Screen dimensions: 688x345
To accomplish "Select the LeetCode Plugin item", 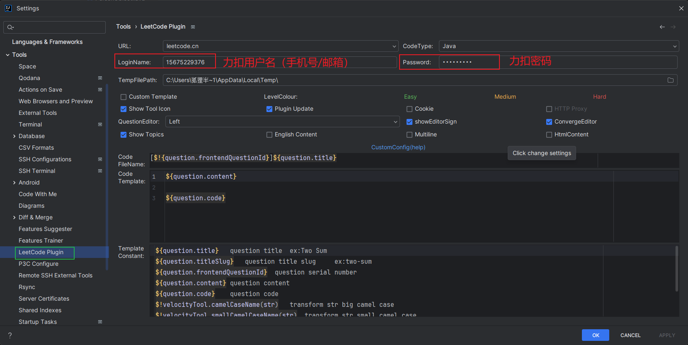I will point(41,252).
